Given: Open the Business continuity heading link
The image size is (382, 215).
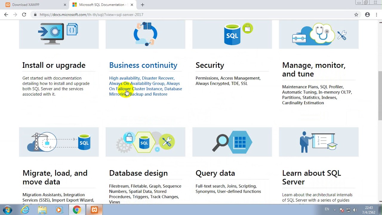Looking at the screenshot, I should coord(143,65).
